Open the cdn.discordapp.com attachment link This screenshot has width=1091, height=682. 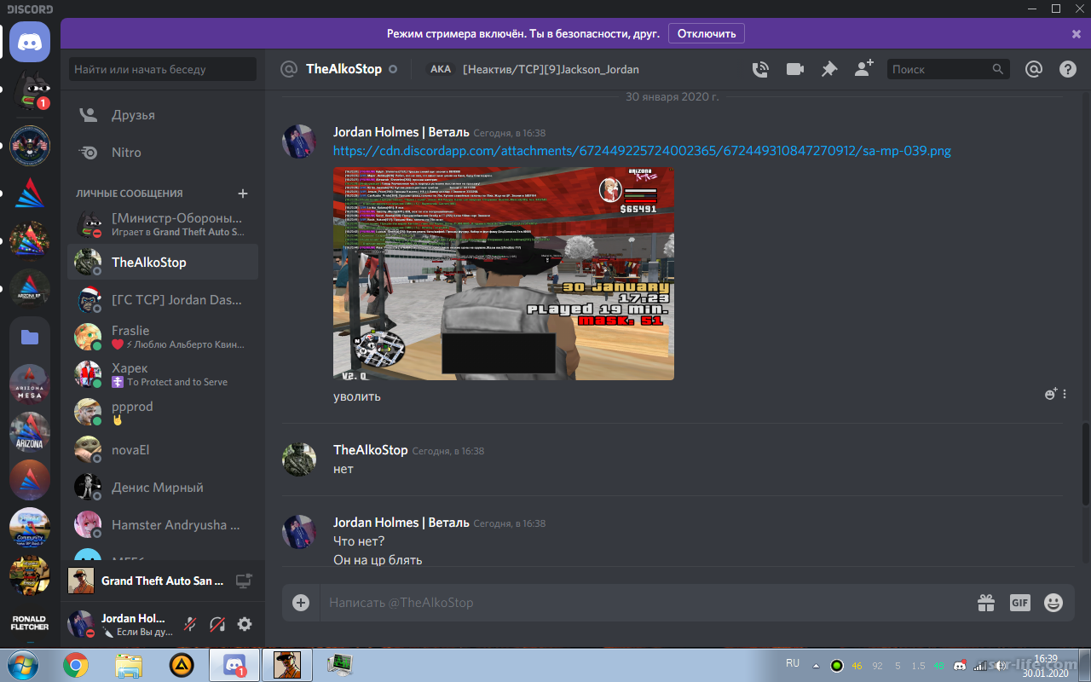point(642,151)
